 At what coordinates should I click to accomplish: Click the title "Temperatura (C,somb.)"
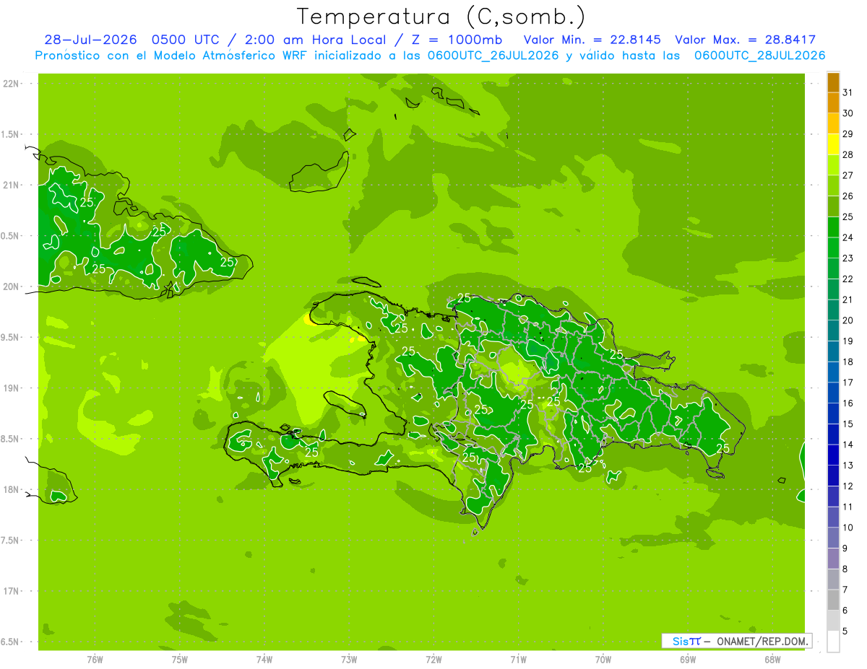[x=441, y=17]
